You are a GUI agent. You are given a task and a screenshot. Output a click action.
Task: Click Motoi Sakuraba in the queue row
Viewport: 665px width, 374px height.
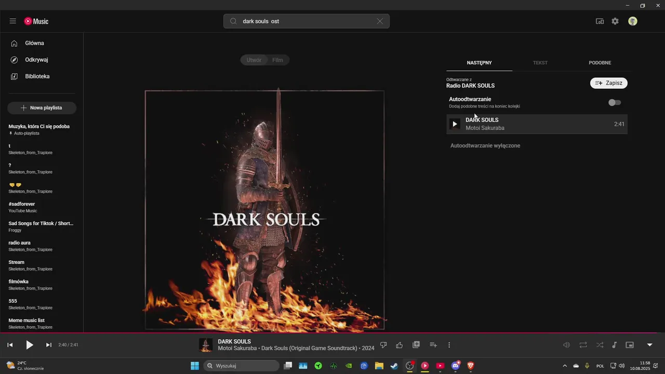point(485,128)
